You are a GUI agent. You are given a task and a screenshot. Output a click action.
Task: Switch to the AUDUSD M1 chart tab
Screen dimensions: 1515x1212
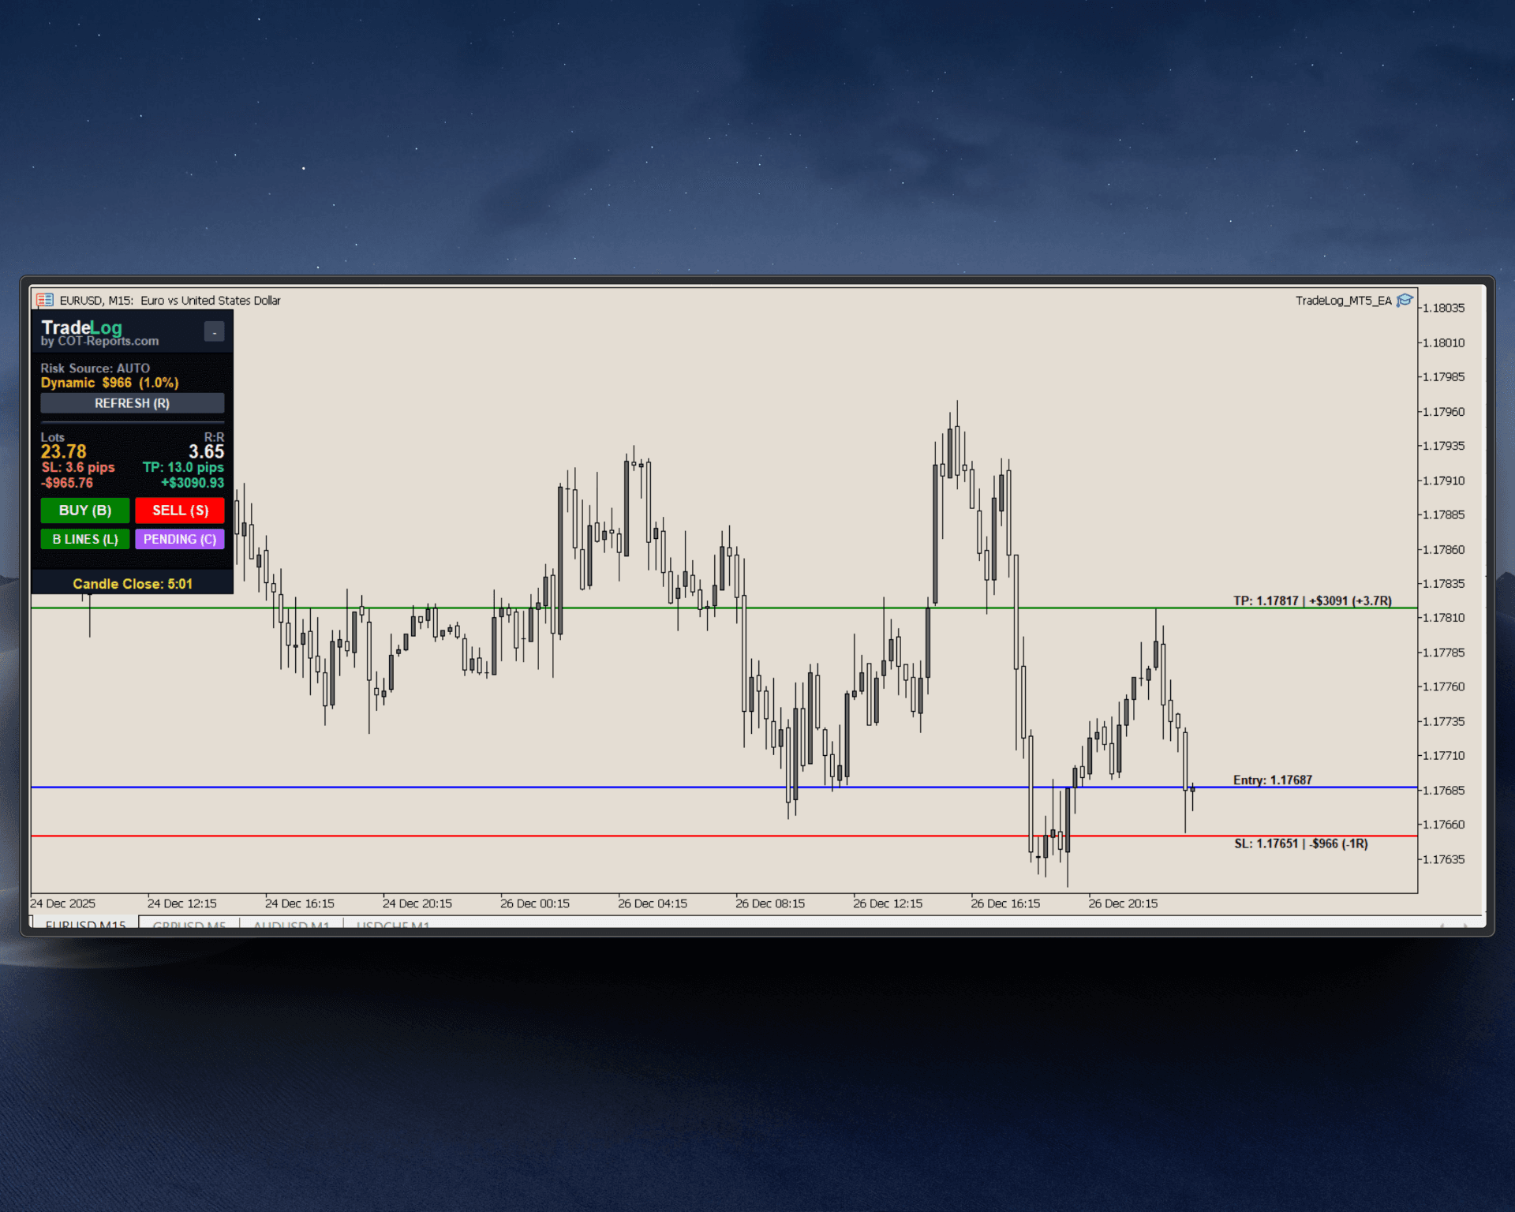[x=291, y=925]
